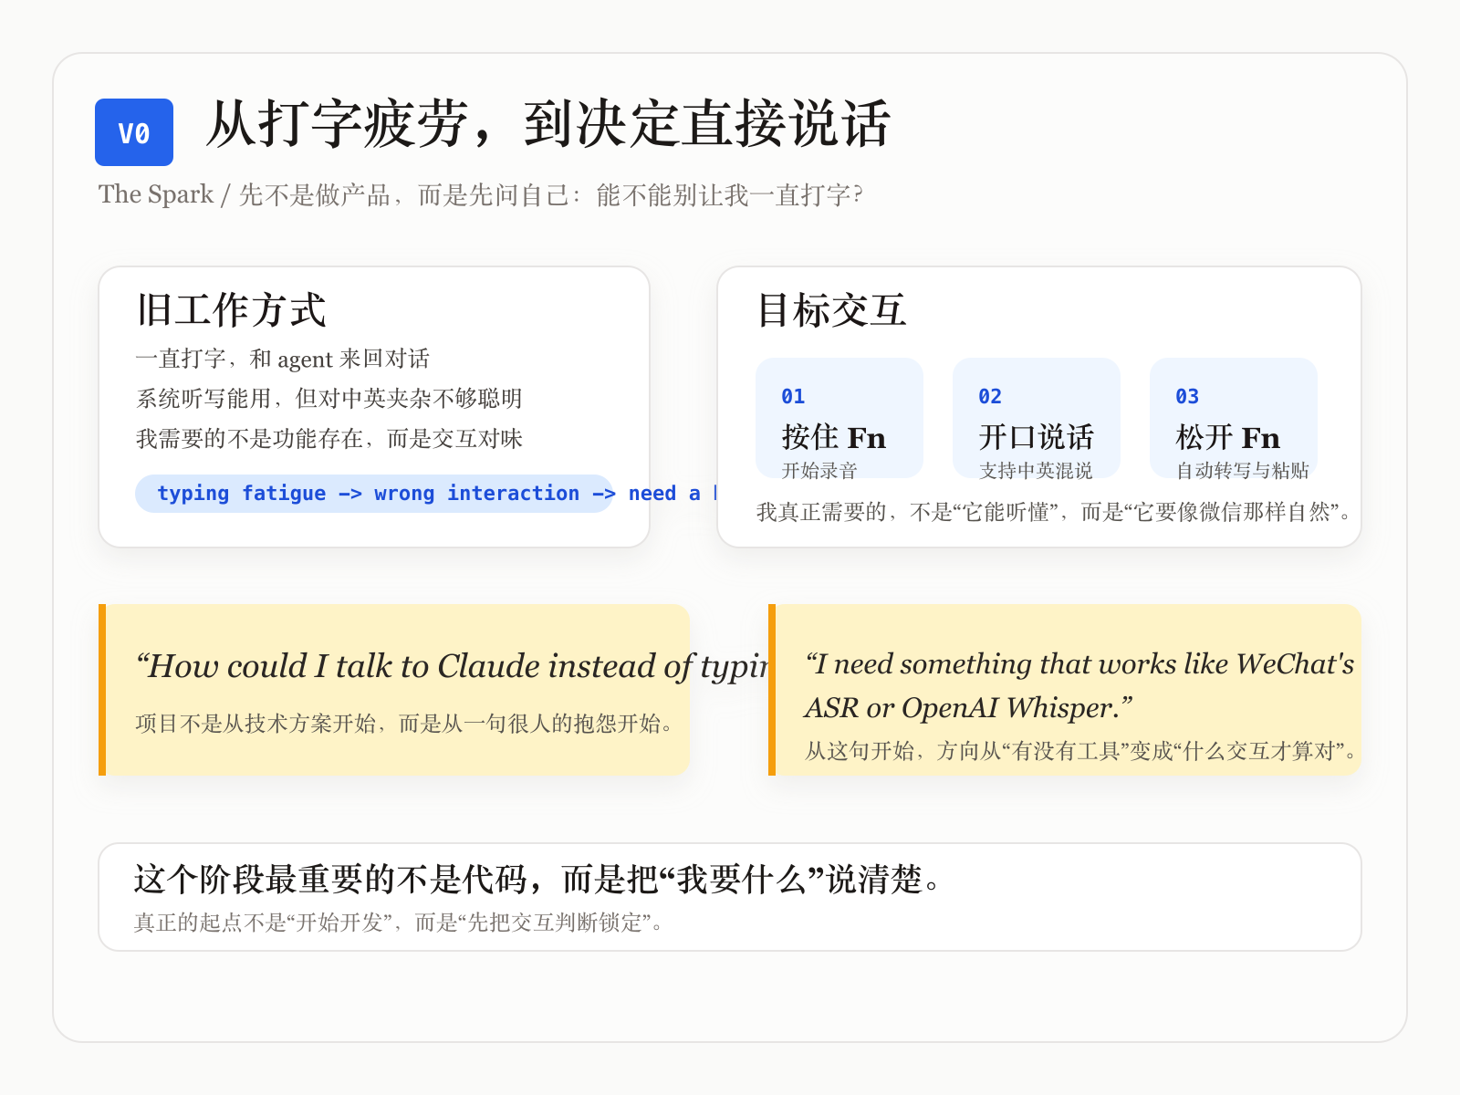
Task: Click the 03 step number label
Action: (1187, 397)
